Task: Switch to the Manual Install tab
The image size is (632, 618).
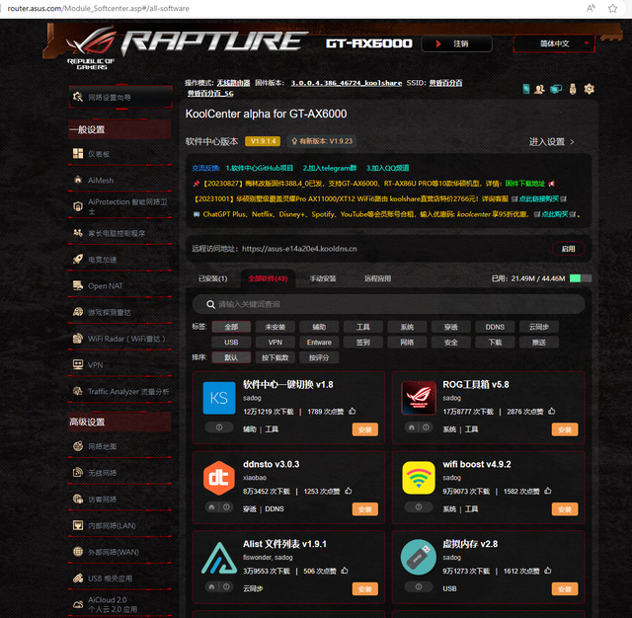Action: [323, 278]
